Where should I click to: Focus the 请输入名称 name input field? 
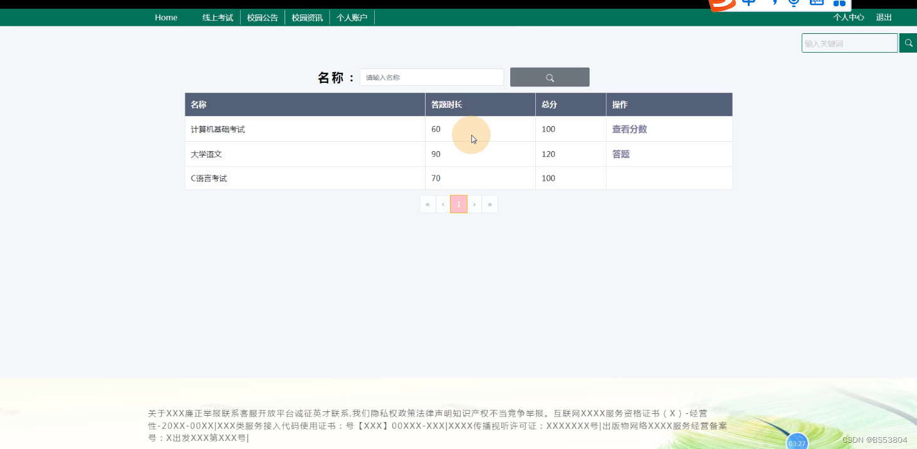pos(432,77)
